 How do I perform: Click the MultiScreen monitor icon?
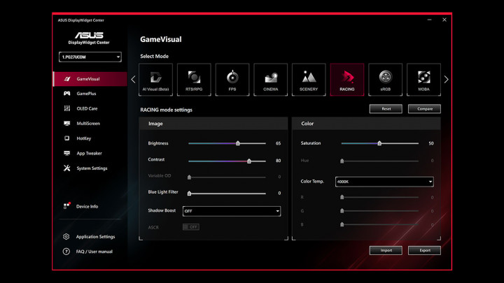67,123
